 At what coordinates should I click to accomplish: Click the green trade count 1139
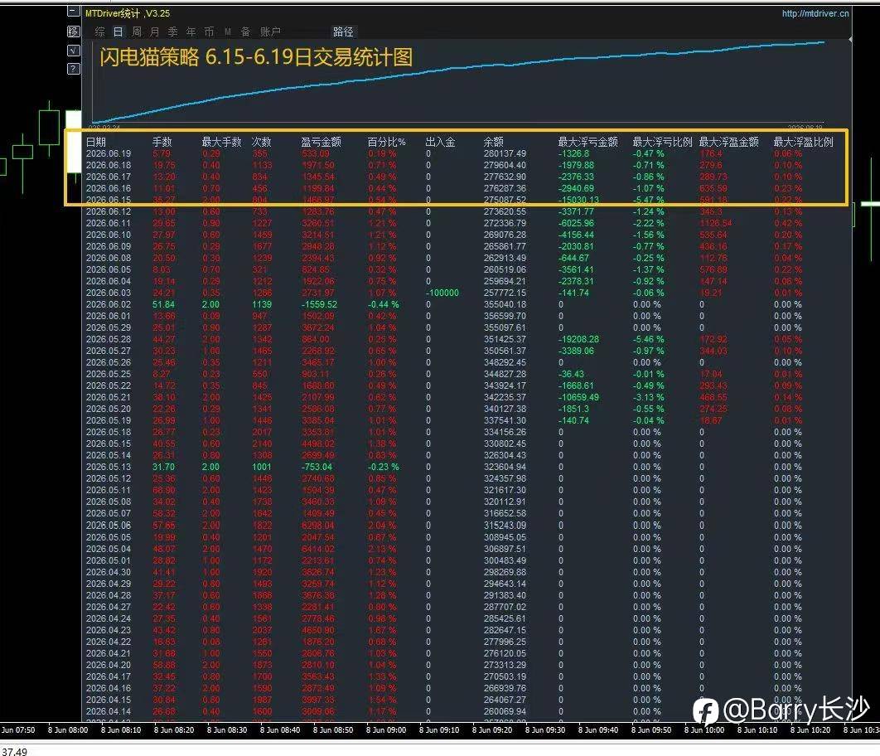262,305
